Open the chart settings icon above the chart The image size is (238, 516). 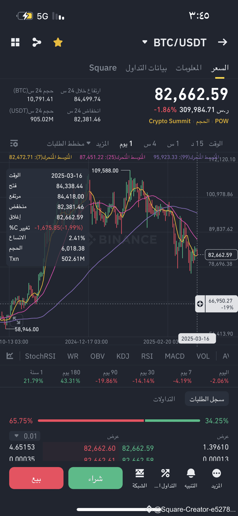coord(14,143)
